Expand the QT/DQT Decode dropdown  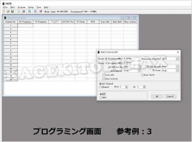click(139, 67)
